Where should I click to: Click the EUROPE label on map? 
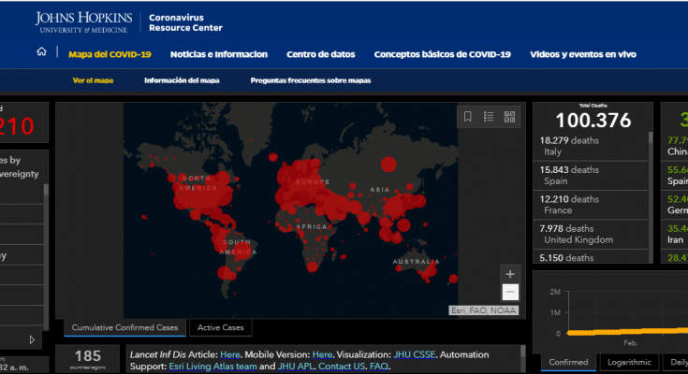tap(313, 181)
